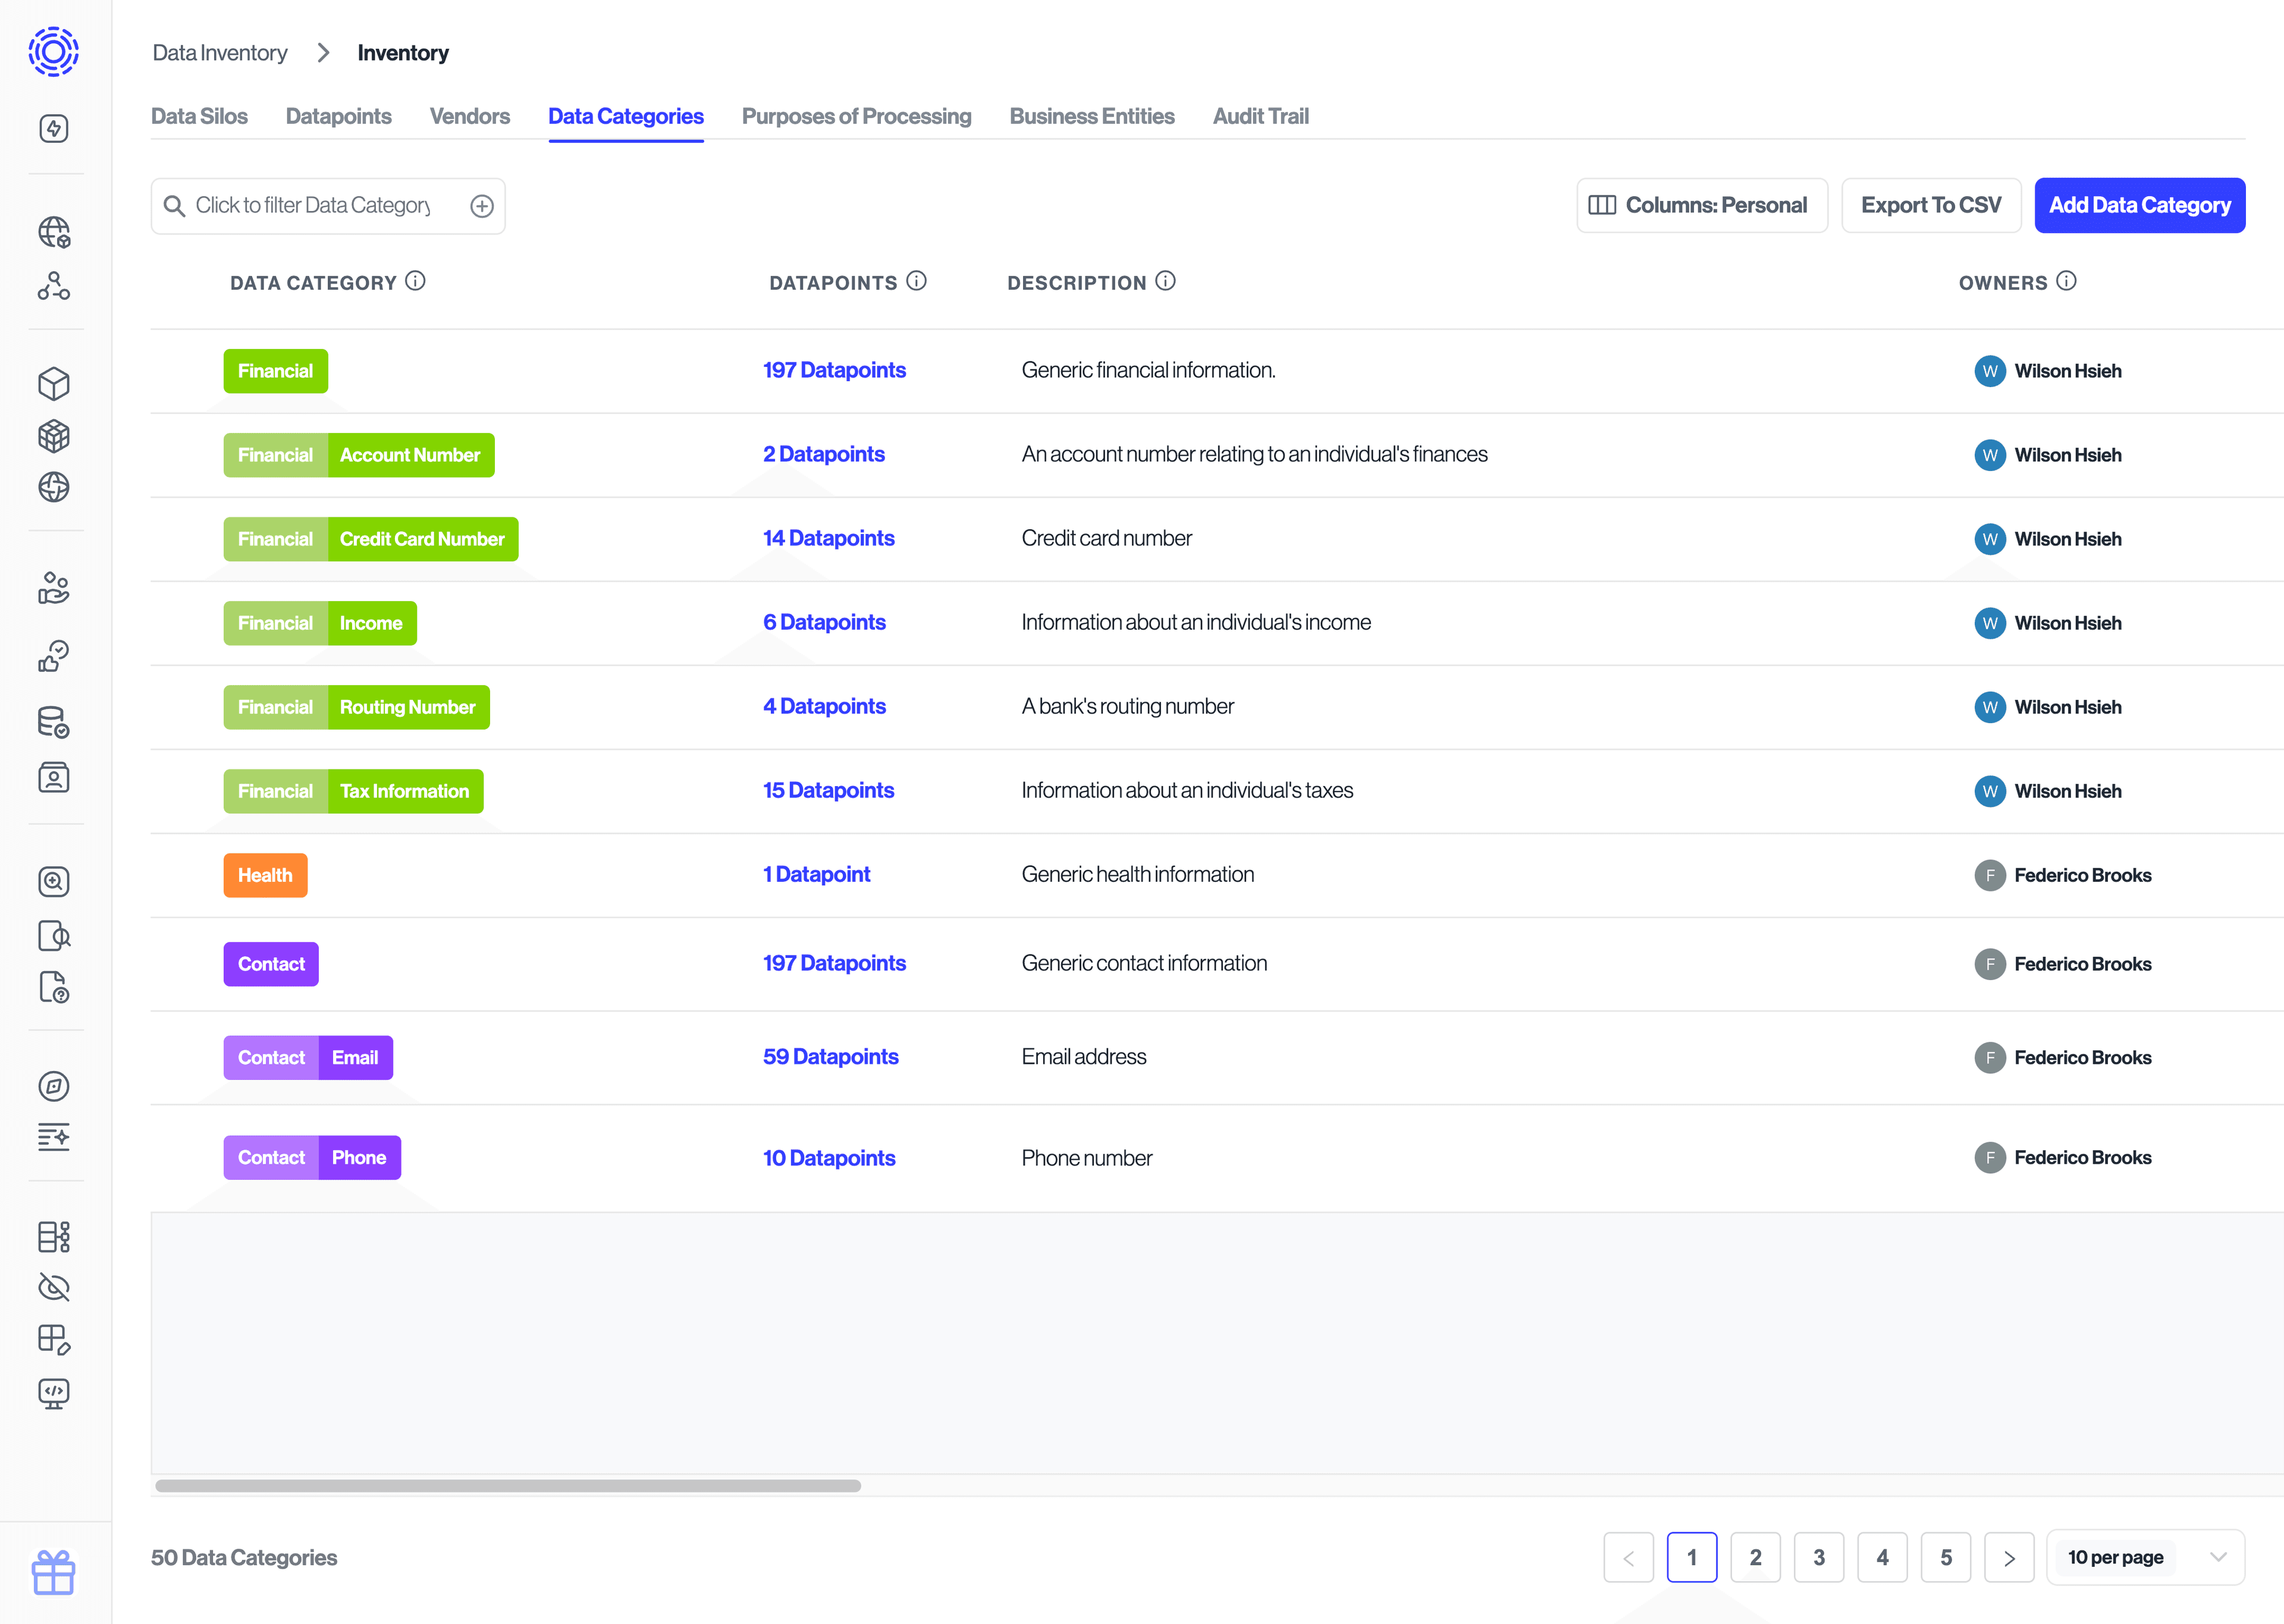This screenshot has height=1624, width=2284.
Task: Click the database-with-checkmark sidebar icon
Action: (55, 722)
